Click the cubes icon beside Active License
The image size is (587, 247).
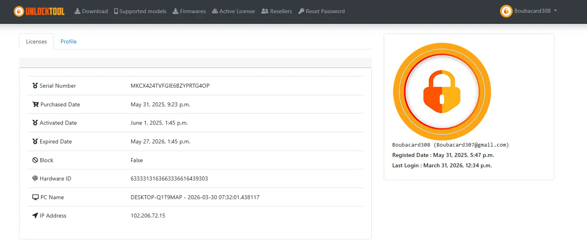pyautogui.click(x=215, y=11)
